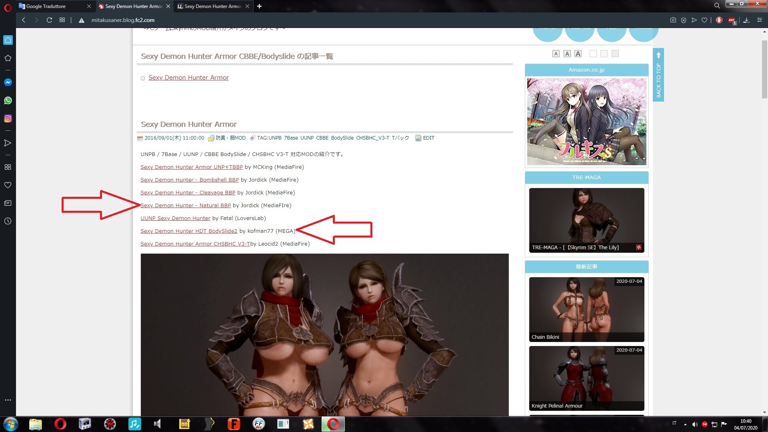The width and height of the screenshot is (768, 432).
Task: Open personal news in the sidebar
Action: [x=8, y=203]
